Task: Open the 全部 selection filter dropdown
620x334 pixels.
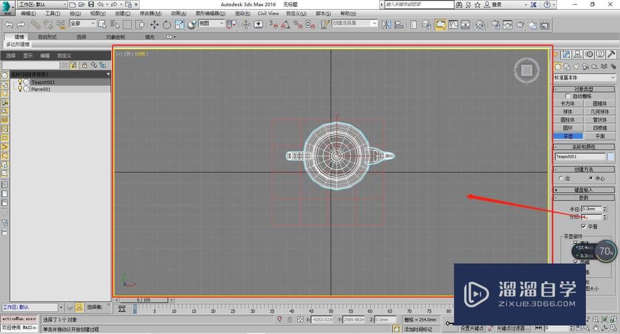Action: [82, 25]
